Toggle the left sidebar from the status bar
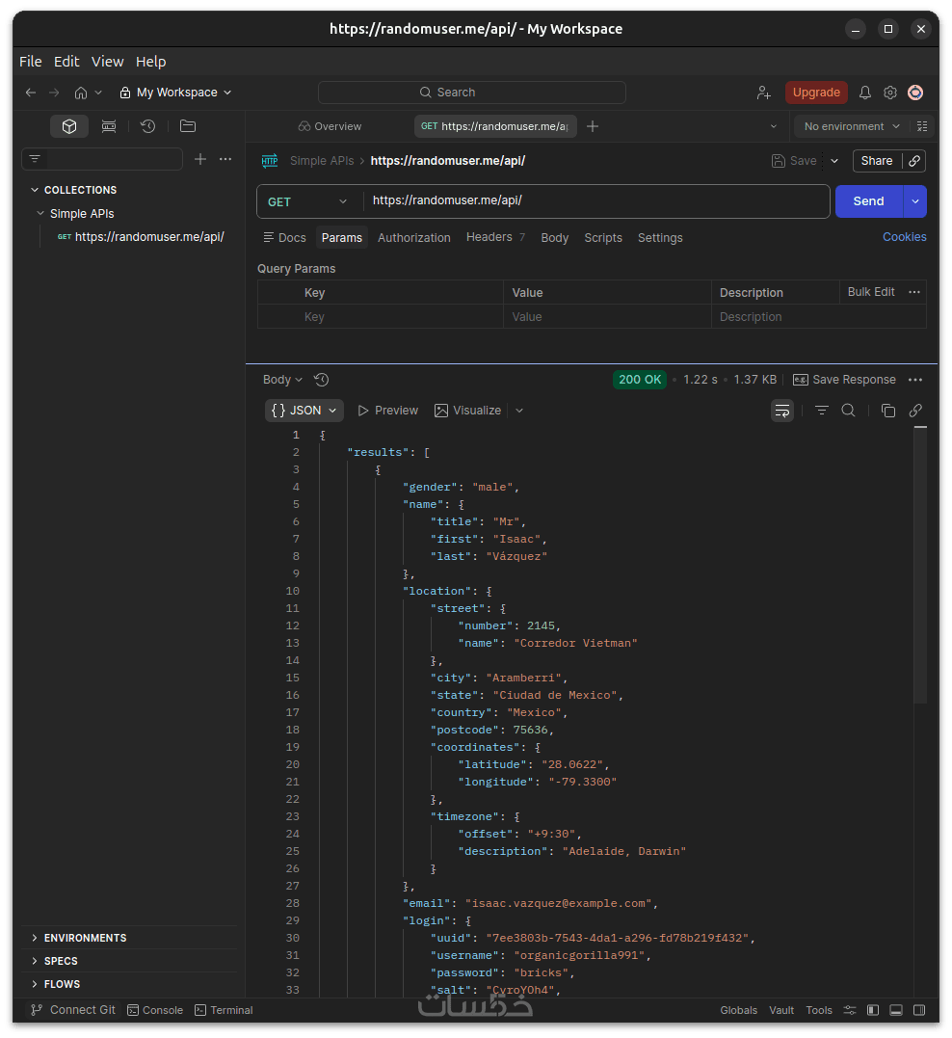Image resolution: width=952 pixels, height=1038 pixels. coord(873,1010)
